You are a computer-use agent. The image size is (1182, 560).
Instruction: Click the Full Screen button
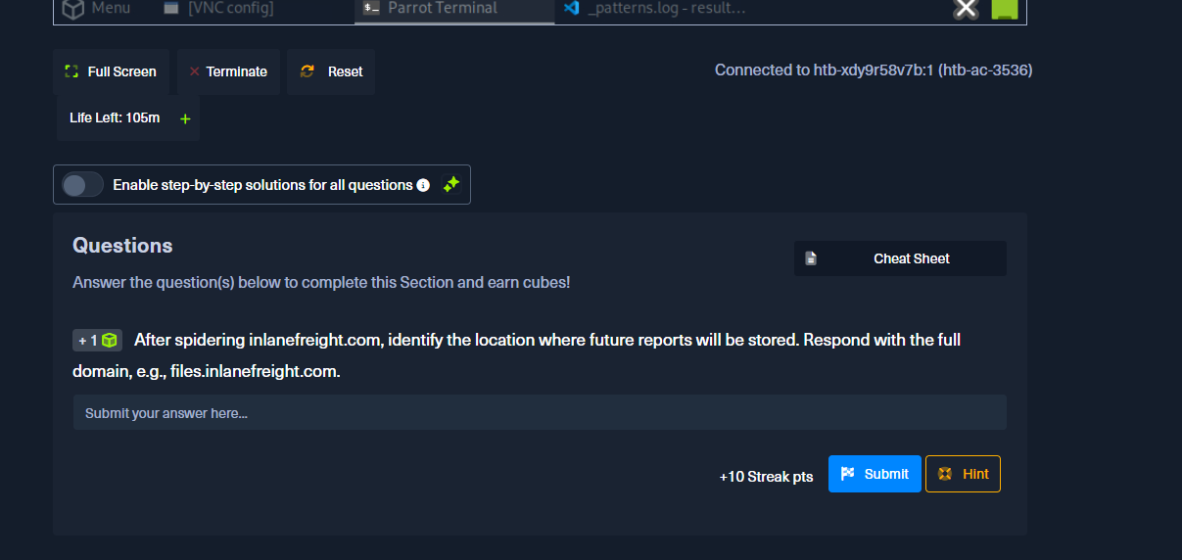(111, 71)
